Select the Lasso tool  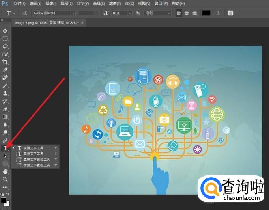(5, 46)
